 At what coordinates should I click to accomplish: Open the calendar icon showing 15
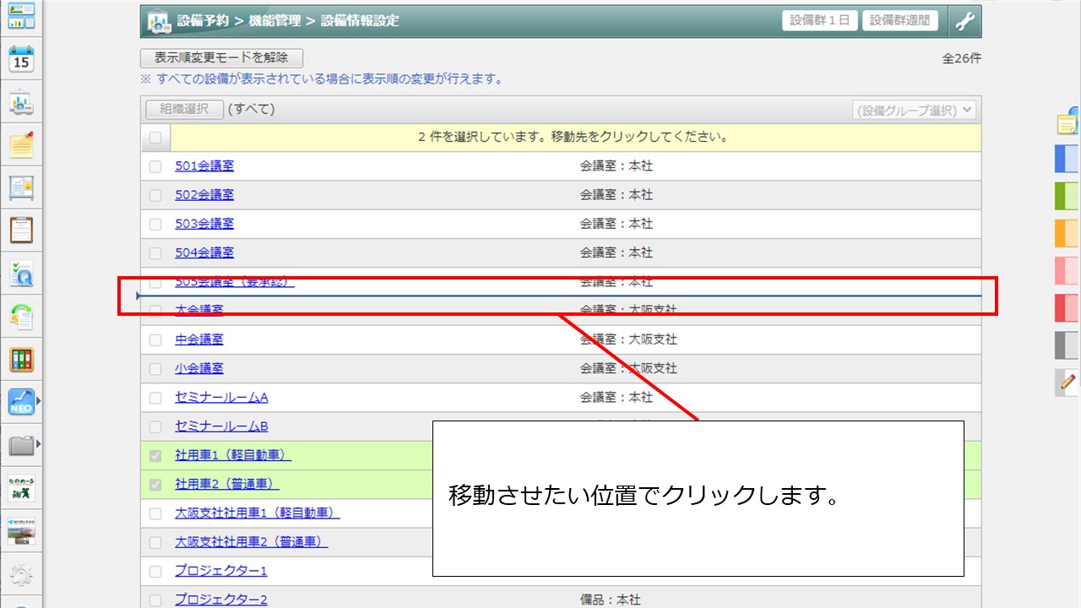21,59
